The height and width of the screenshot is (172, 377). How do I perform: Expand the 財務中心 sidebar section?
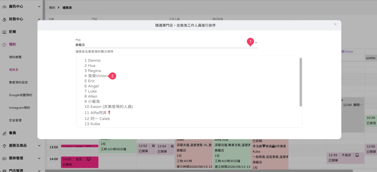click(x=39, y=19)
